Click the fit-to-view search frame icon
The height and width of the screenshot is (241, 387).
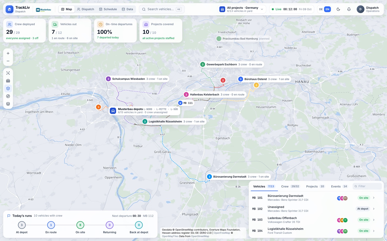(8, 73)
